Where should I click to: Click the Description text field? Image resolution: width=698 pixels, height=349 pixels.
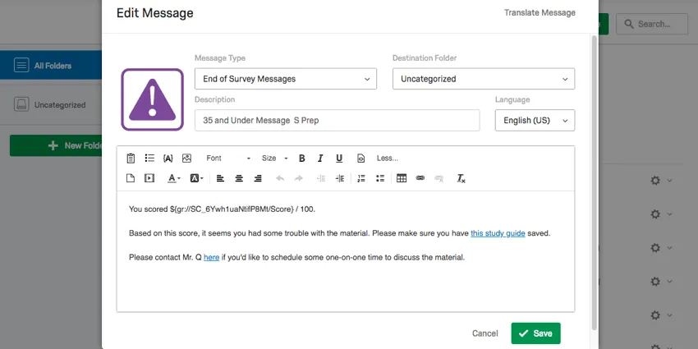(337, 121)
